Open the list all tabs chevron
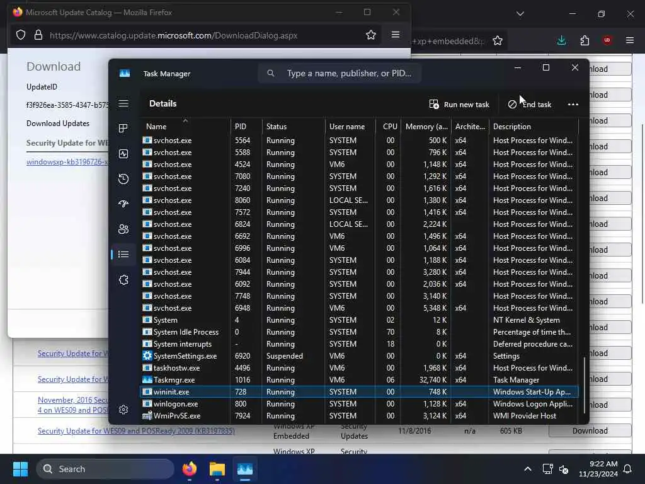645x484 pixels. point(520,14)
